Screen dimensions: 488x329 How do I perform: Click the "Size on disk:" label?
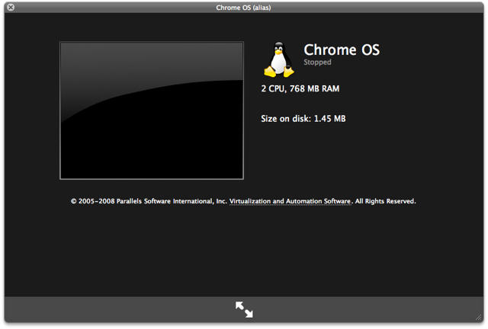[286, 119]
